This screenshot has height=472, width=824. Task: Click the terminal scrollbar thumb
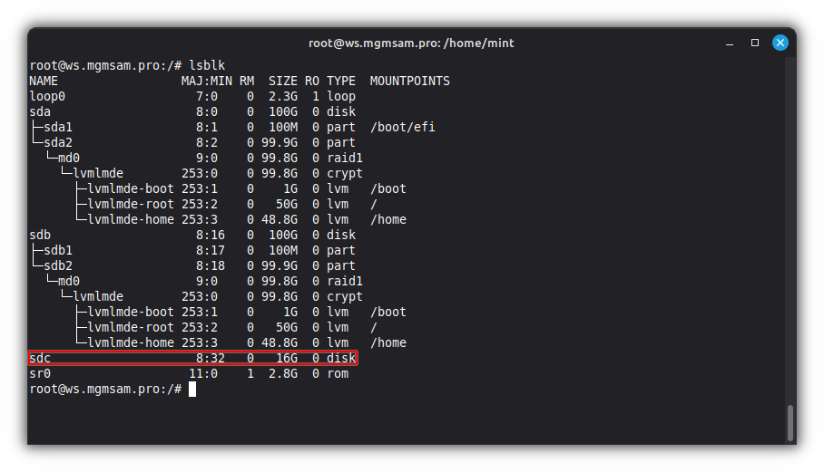pos(790,422)
